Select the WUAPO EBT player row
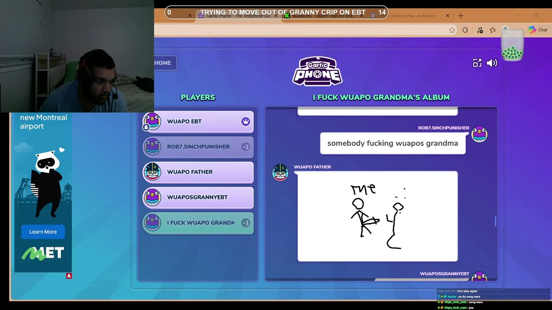 coord(198,121)
